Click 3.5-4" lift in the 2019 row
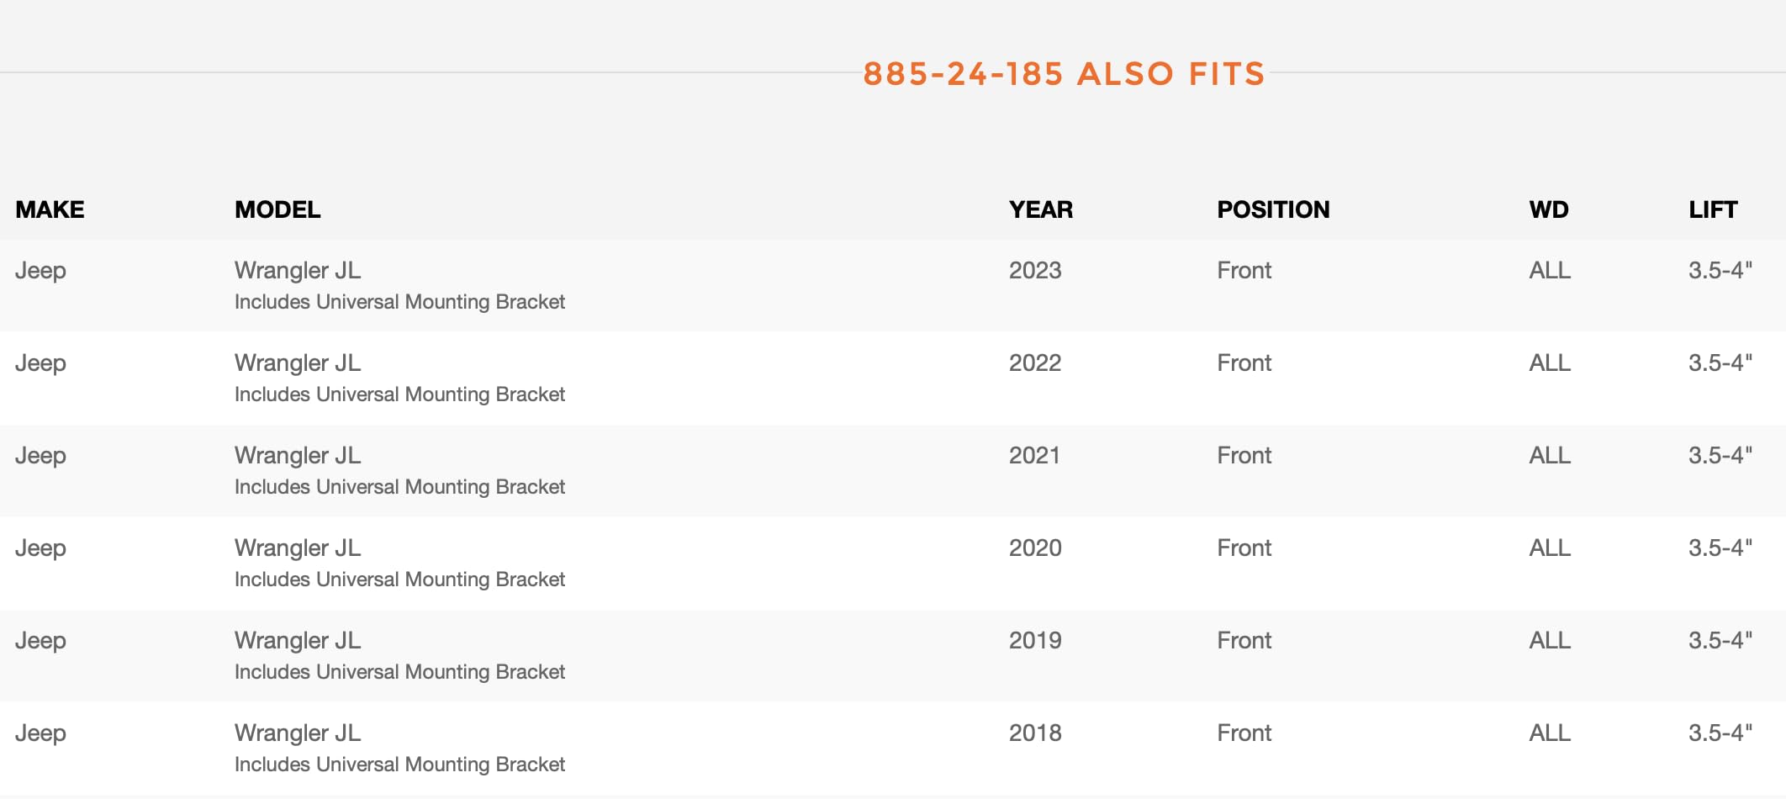The height and width of the screenshot is (799, 1786). (x=1720, y=641)
